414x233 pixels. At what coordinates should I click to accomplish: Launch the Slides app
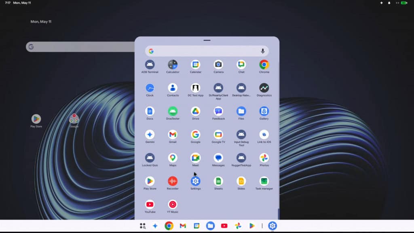pyautogui.click(x=241, y=181)
